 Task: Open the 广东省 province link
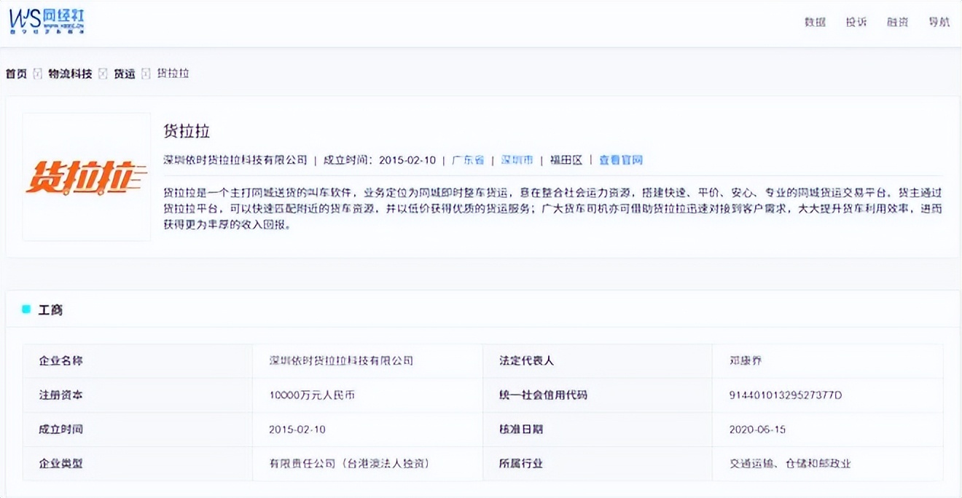click(x=468, y=160)
